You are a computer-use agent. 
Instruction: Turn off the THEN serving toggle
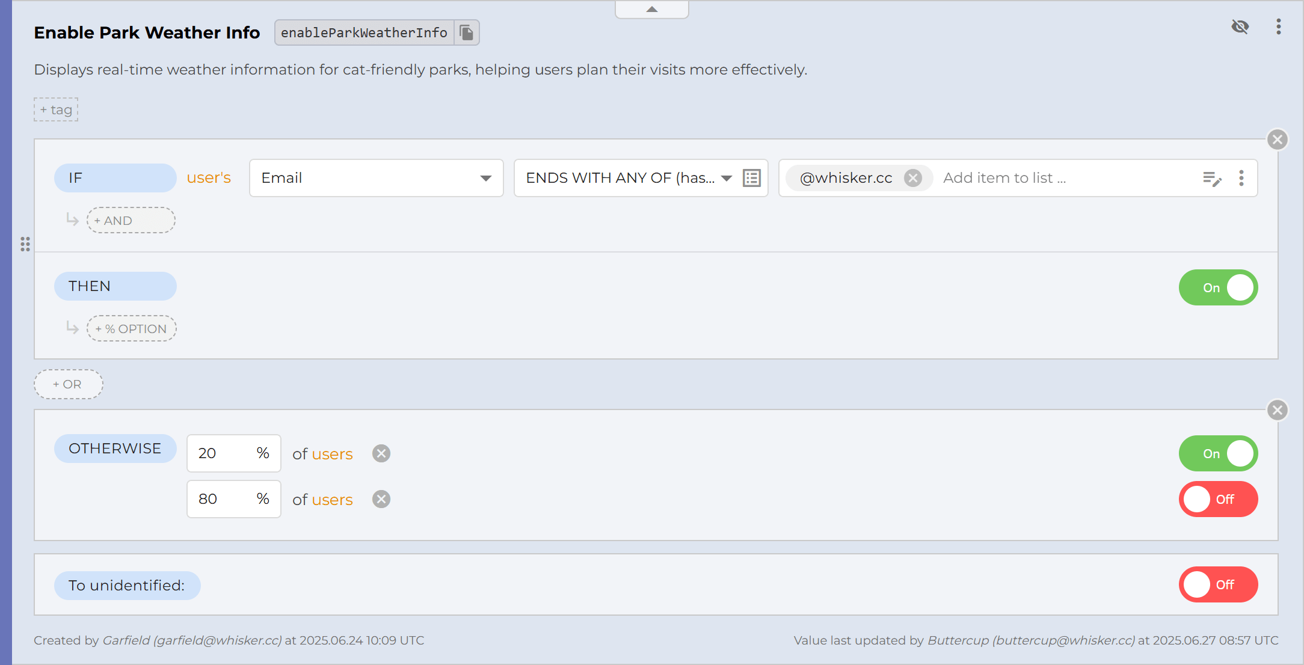(x=1217, y=287)
